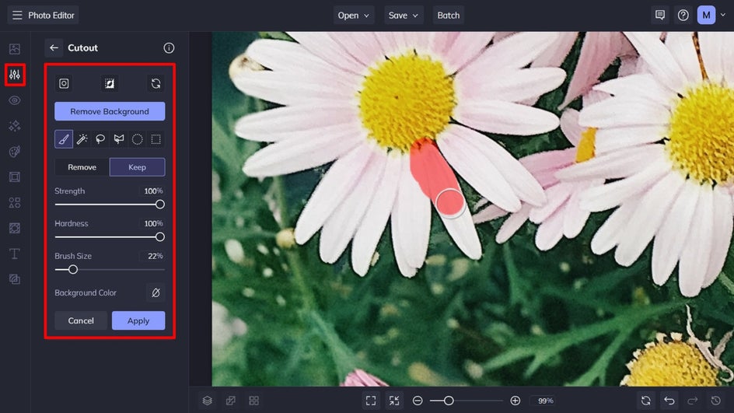Open the eye Touch Up sidebar icon

[15, 100]
